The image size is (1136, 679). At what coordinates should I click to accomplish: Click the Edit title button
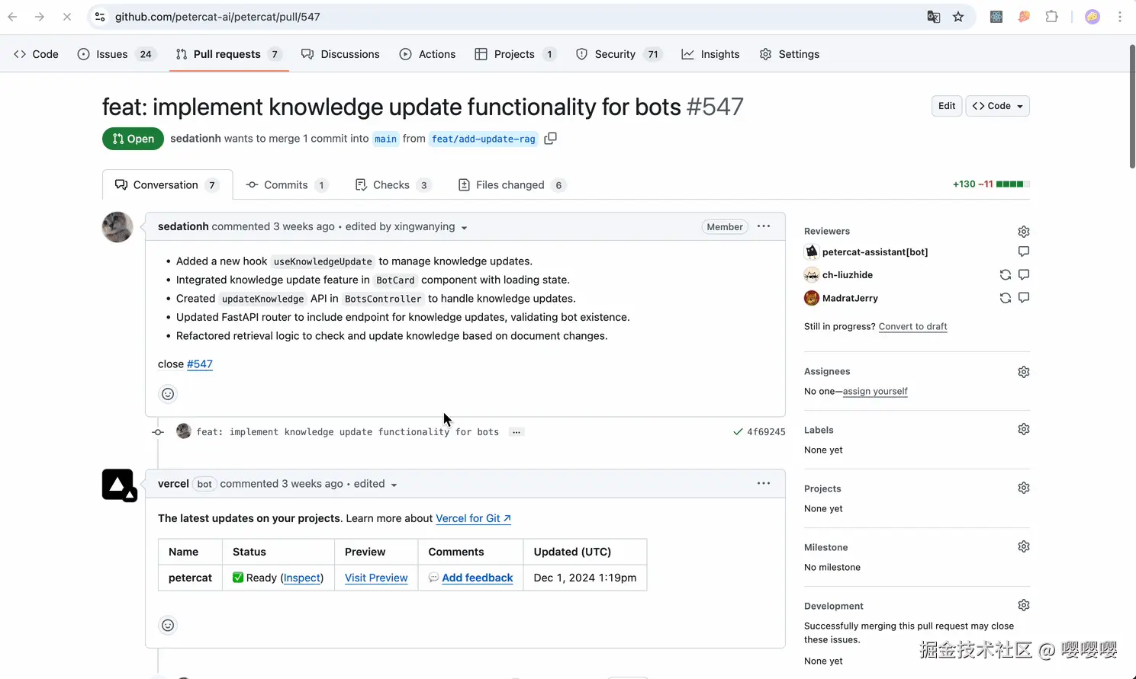tap(947, 106)
